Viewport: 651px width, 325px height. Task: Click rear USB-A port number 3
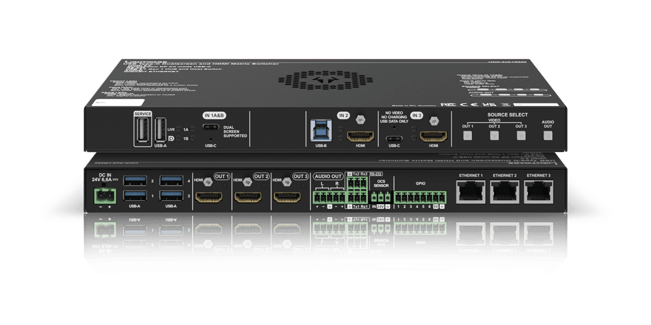coord(171,195)
